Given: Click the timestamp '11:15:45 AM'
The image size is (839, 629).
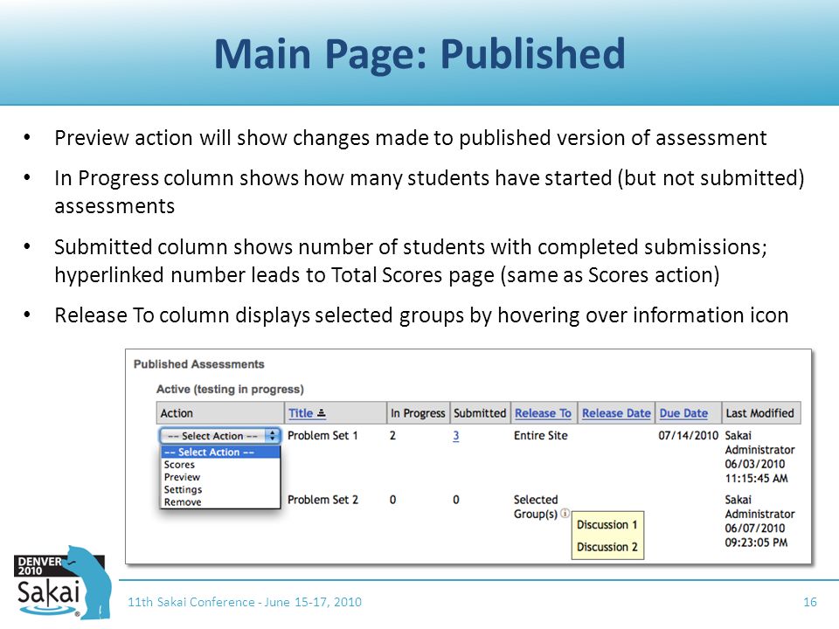Looking at the screenshot, I should tap(757, 478).
